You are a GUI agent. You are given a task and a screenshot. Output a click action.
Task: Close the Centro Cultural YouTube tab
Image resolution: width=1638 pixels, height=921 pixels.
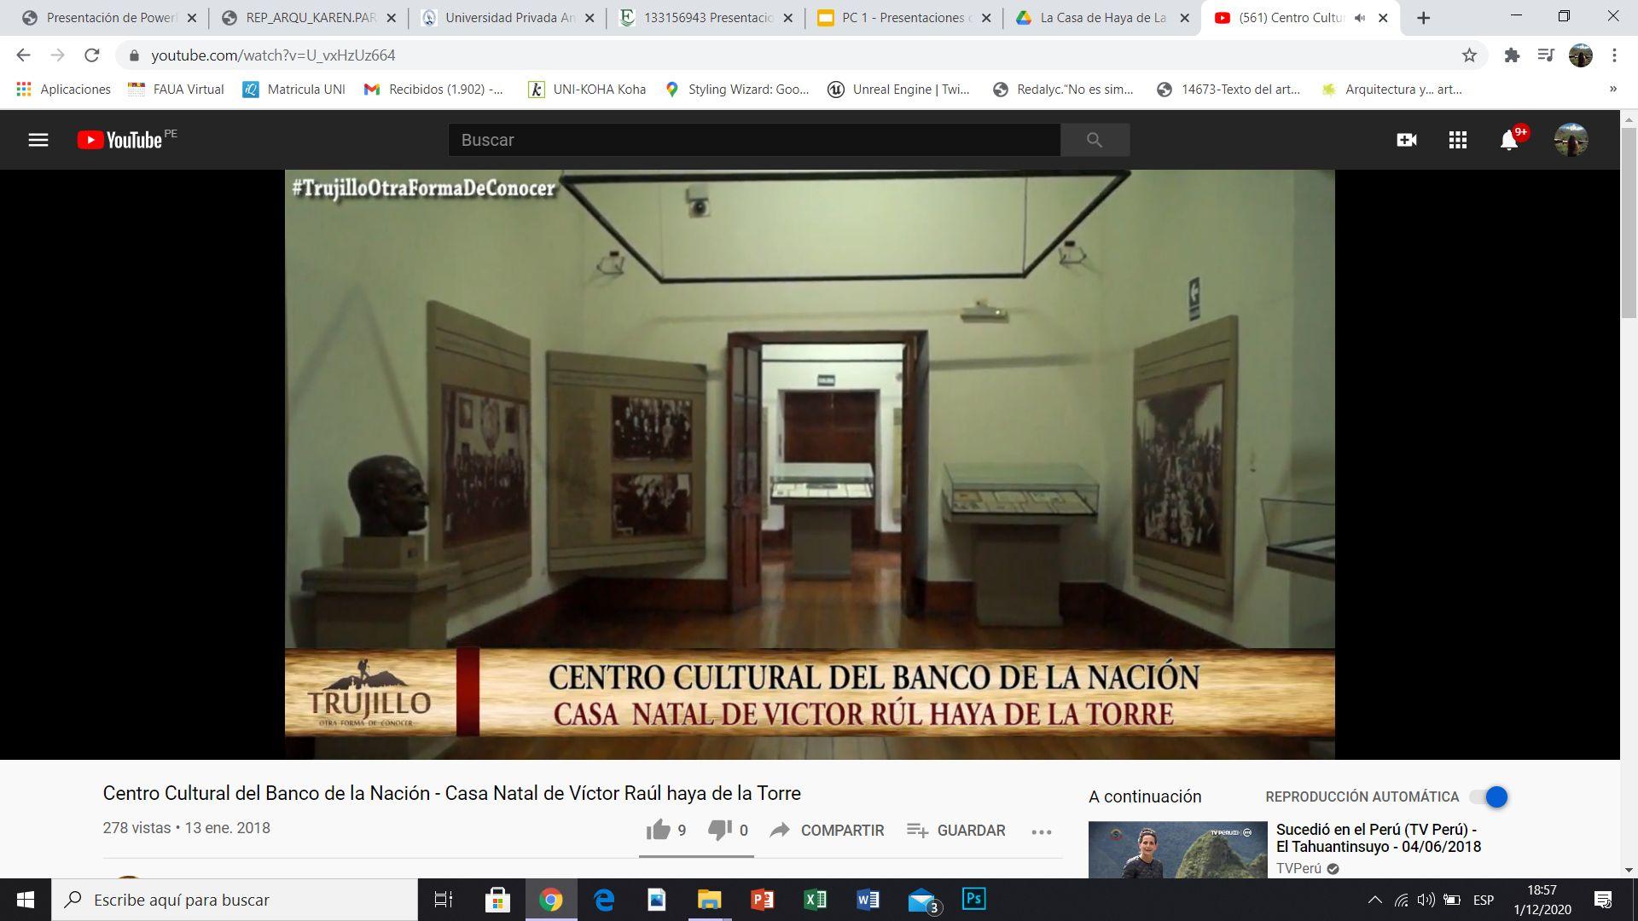1384,18
